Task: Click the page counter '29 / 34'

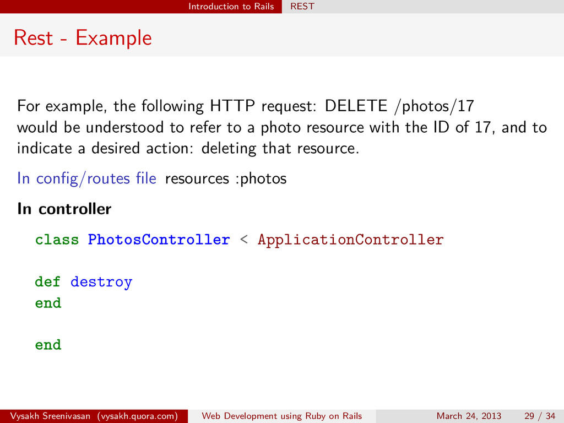Action: tap(540, 416)
